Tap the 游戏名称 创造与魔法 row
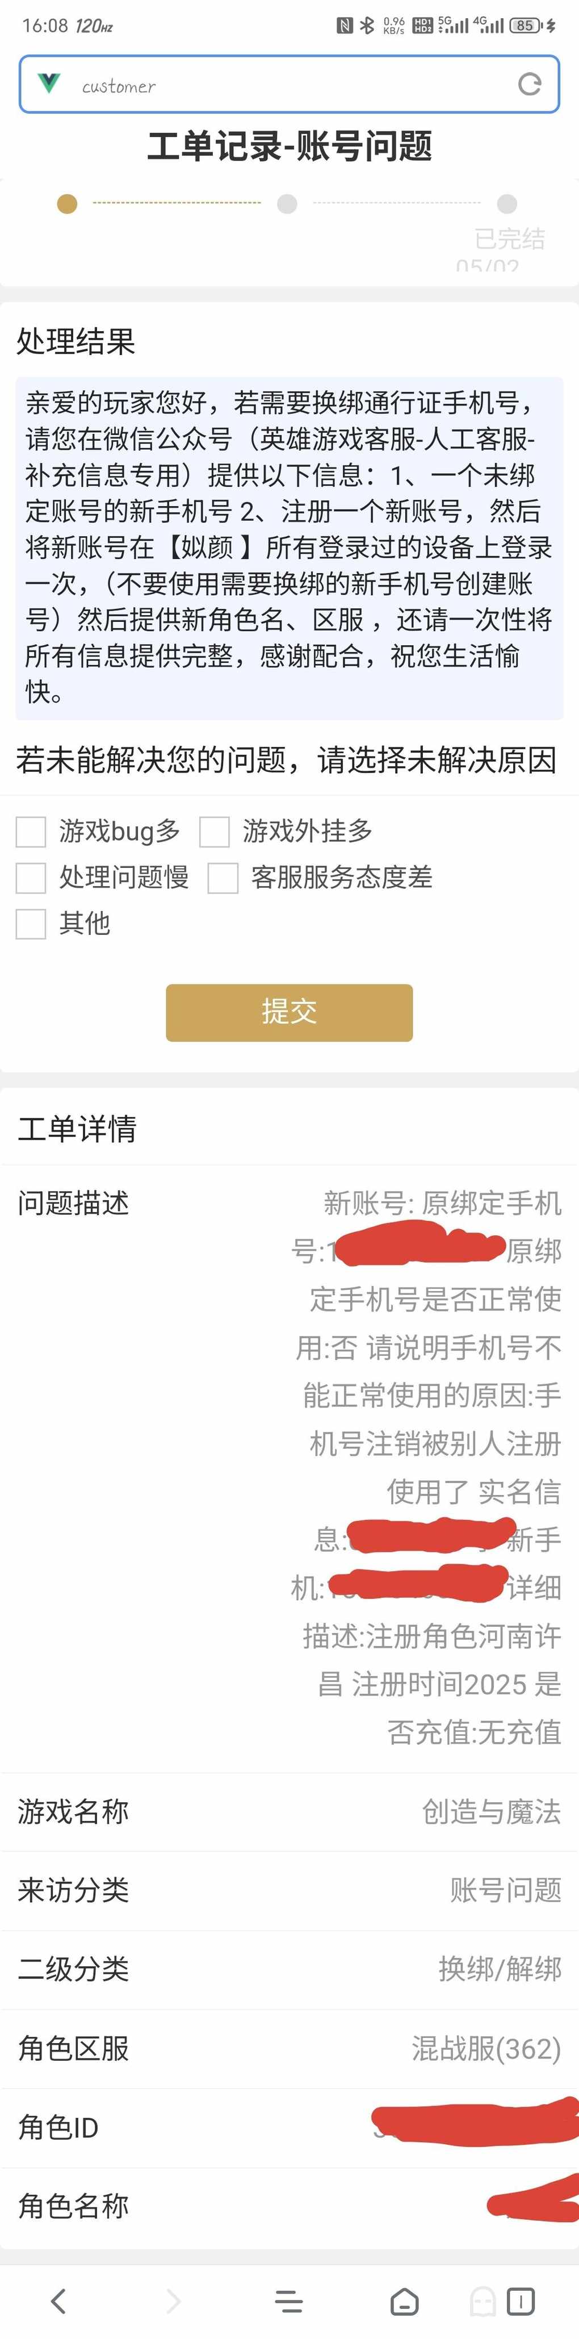The height and width of the screenshot is (2339, 579). pos(289,1811)
